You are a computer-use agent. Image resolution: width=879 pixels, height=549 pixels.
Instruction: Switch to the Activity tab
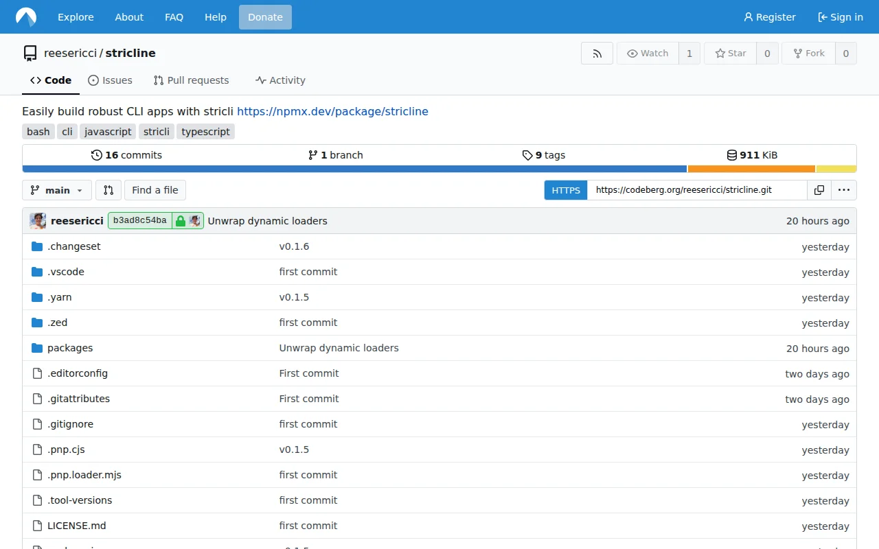(280, 80)
